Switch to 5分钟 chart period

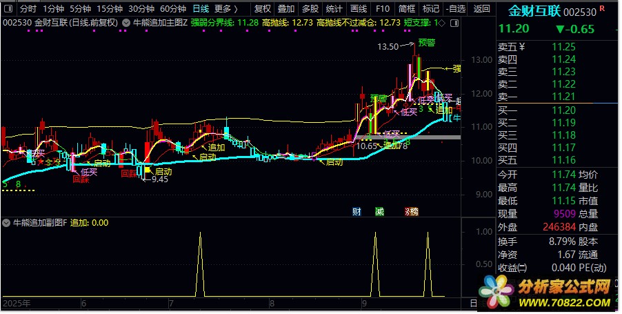81,8
